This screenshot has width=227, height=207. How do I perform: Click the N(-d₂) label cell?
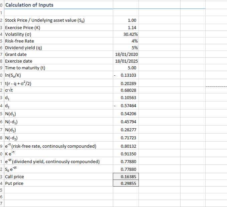pyautogui.click(x=59, y=138)
